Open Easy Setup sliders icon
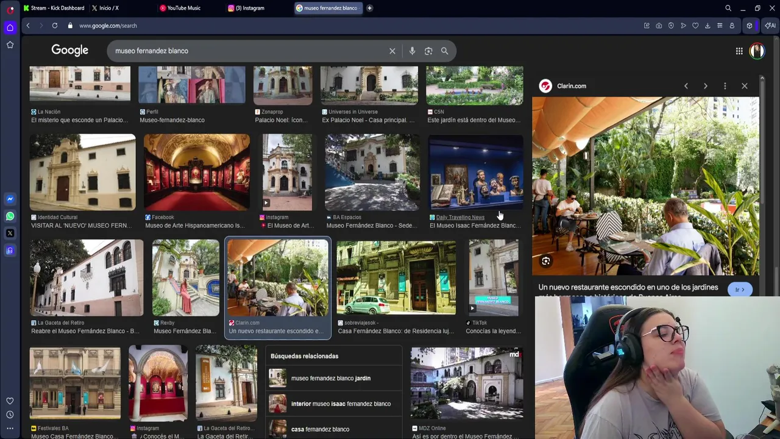This screenshot has width=780, height=439. 720,26
